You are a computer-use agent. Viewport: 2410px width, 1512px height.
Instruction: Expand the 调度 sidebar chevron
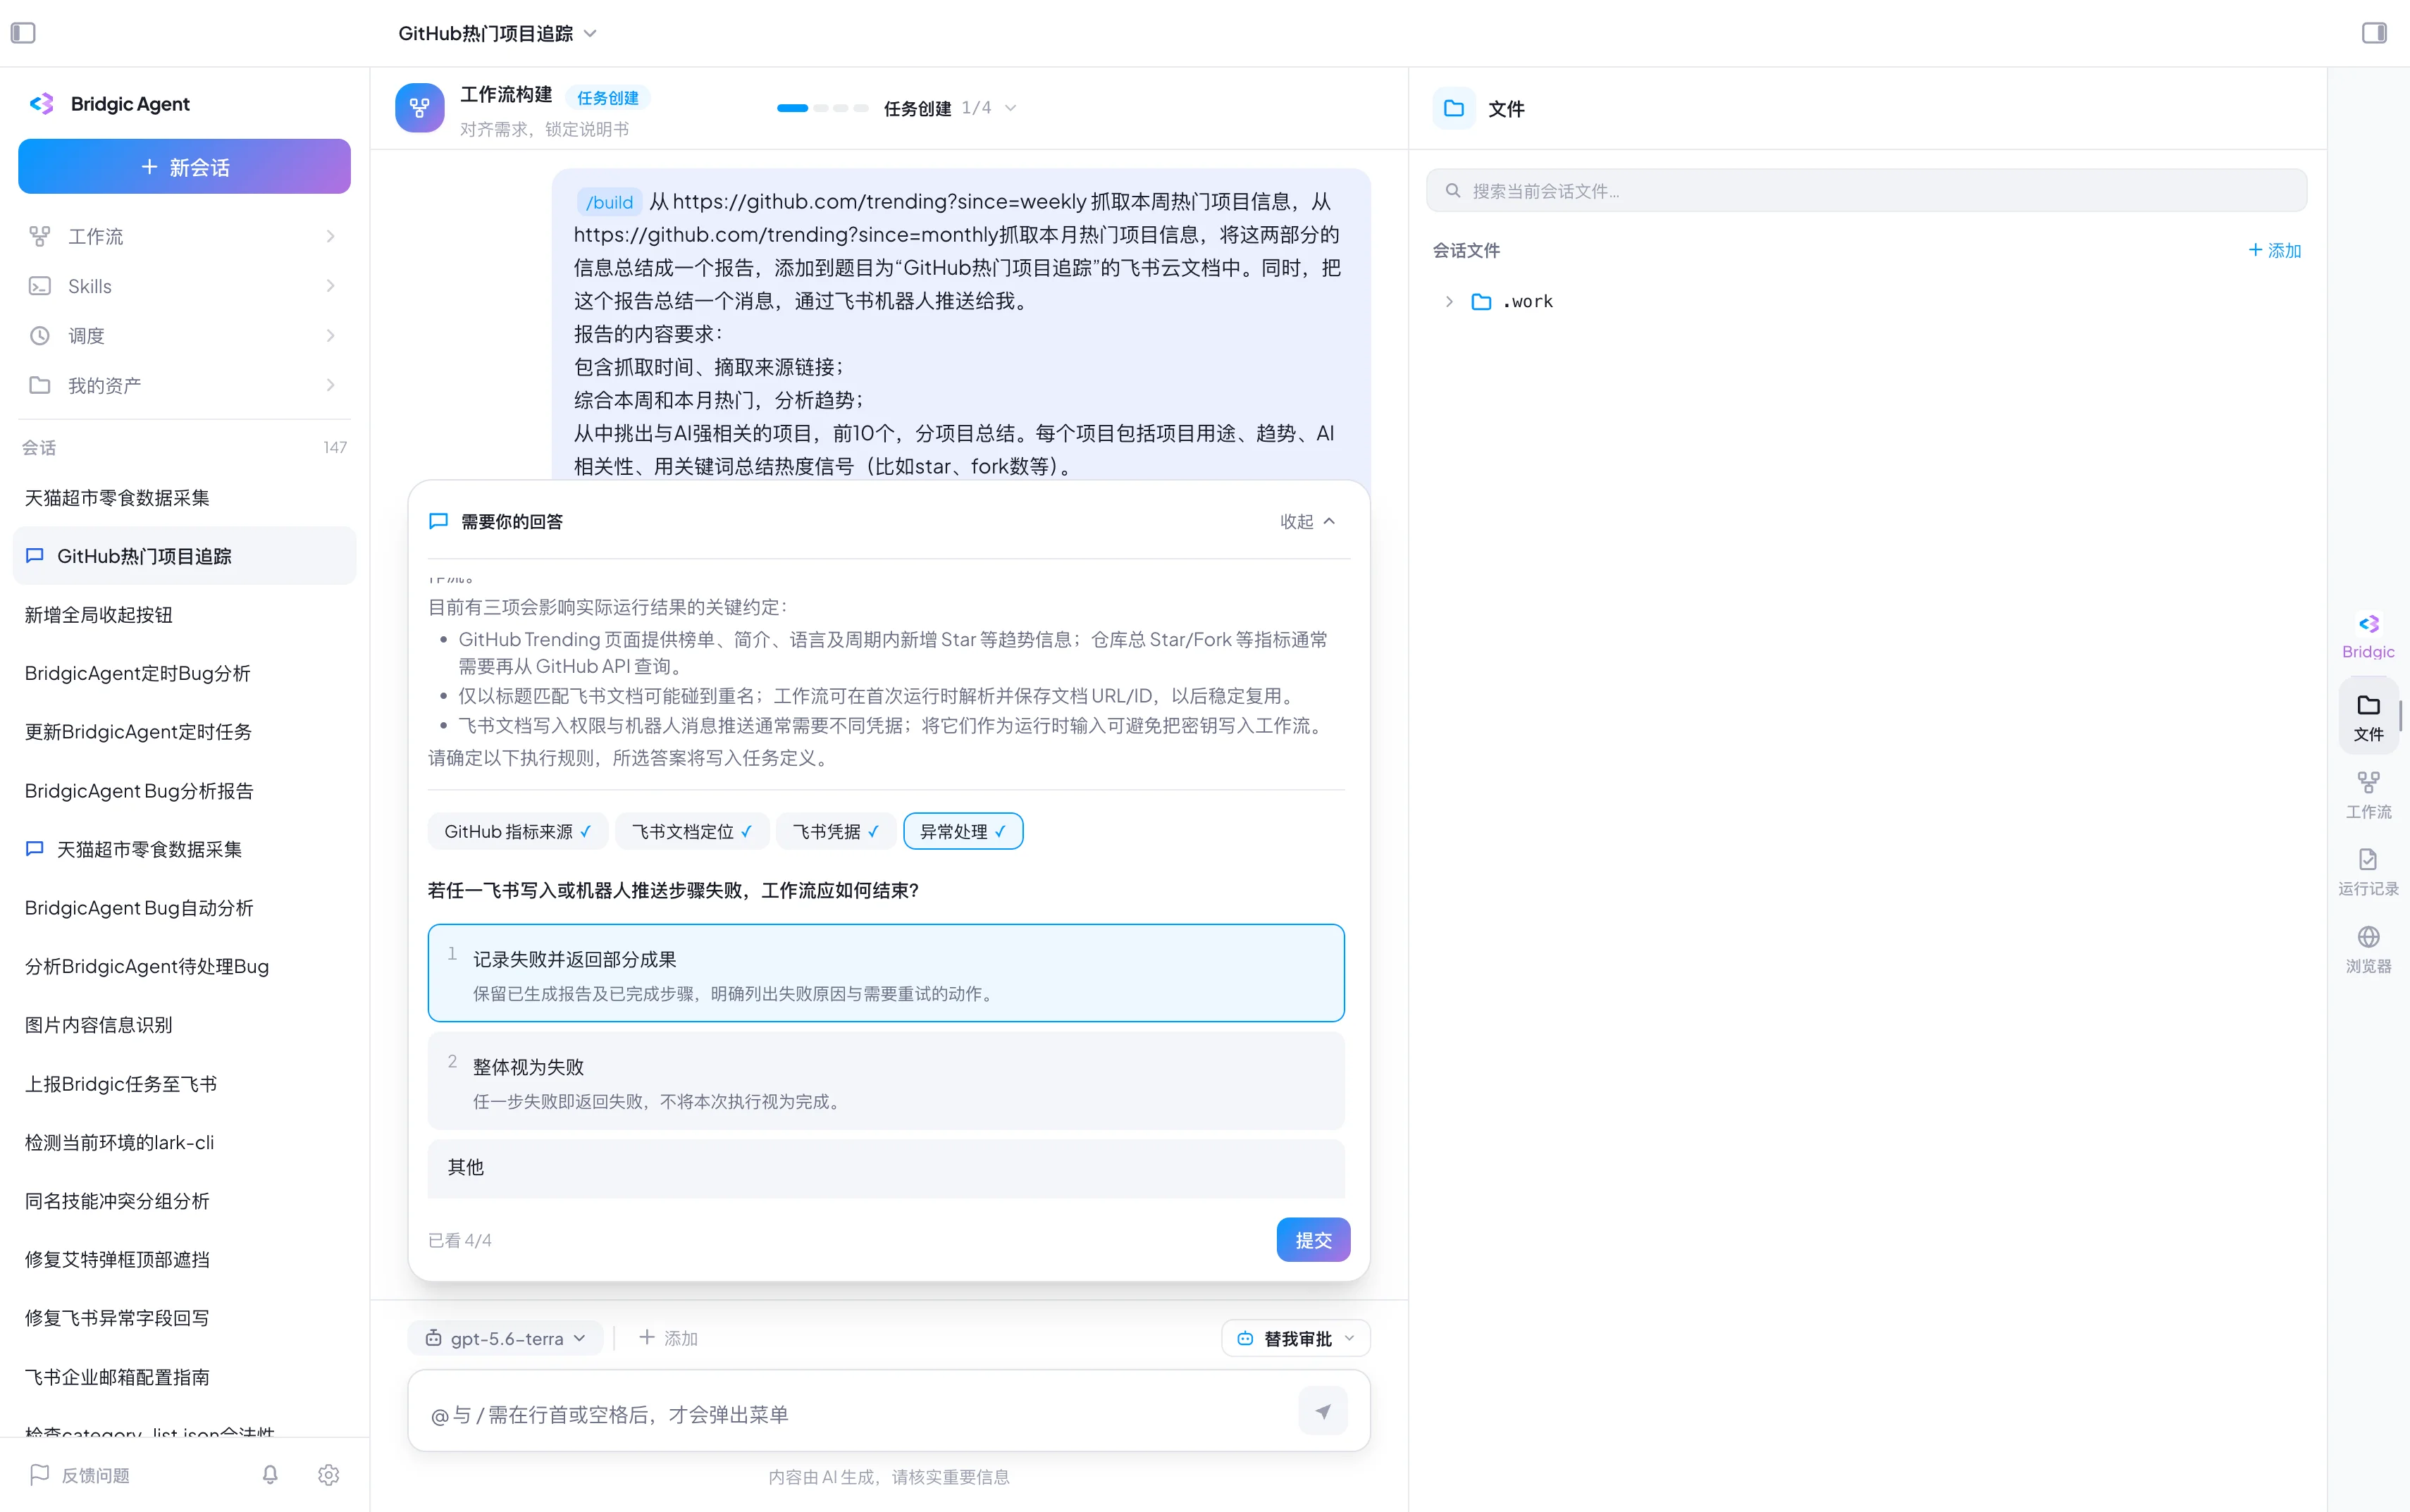click(x=330, y=336)
